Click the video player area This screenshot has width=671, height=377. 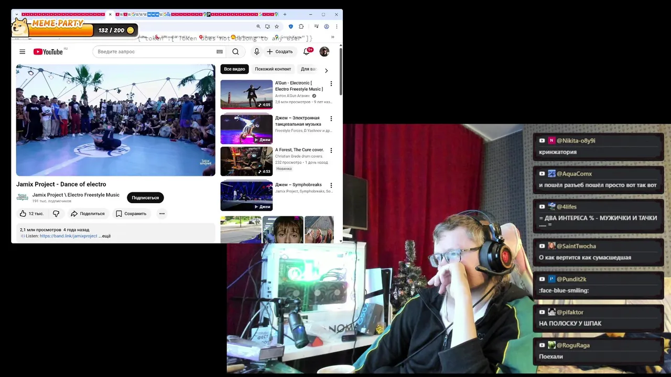coord(115,120)
